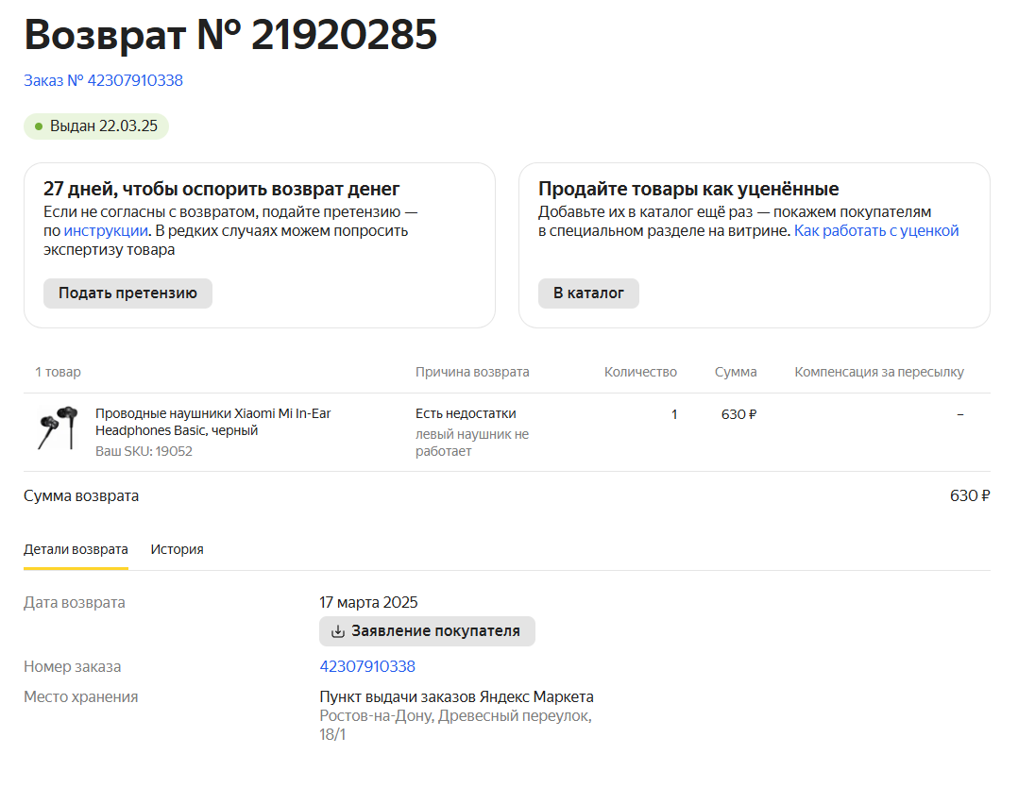Image resolution: width=1035 pixels, height=804 pixels.
Task: Click Причина возврата column header
Action: [x=472, y=372]
